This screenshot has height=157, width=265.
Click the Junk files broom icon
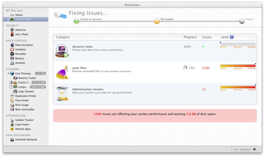(x=62, y=72)
